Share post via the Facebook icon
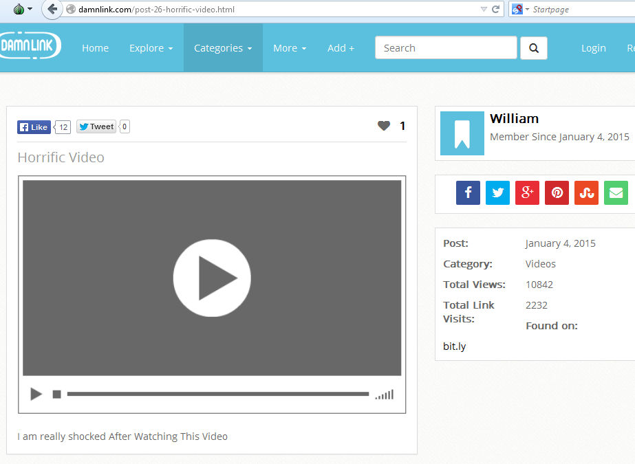The image size is (635, 464). pos(468,193)
